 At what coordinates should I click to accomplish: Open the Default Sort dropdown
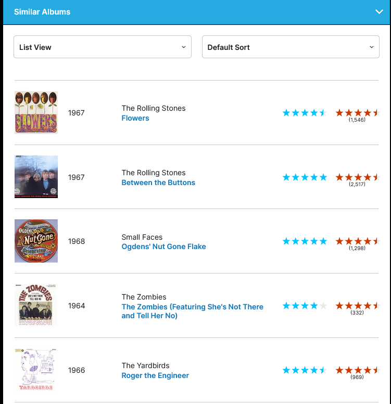tap(291, 47)
